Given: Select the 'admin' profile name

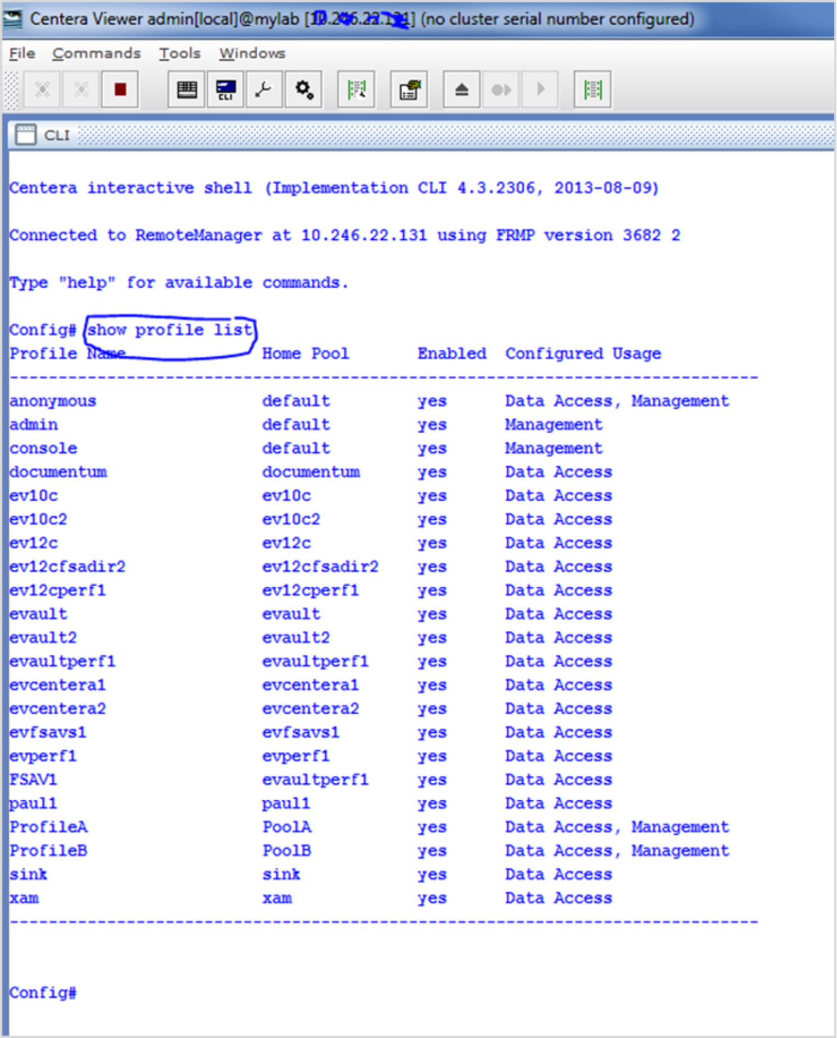Looking at the screenshot, I should pos(34,425).
